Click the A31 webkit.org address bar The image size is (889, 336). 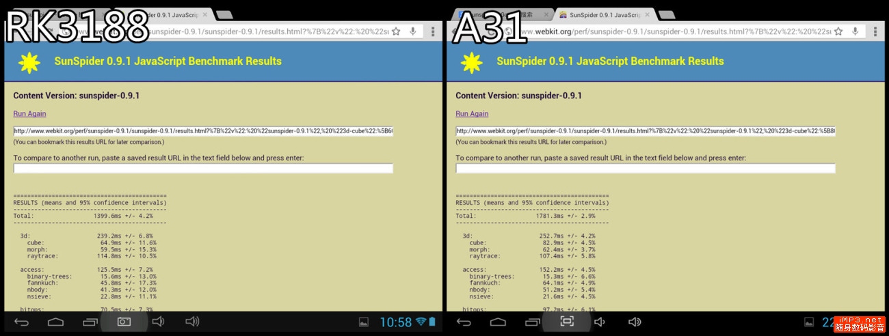[684, 31]
